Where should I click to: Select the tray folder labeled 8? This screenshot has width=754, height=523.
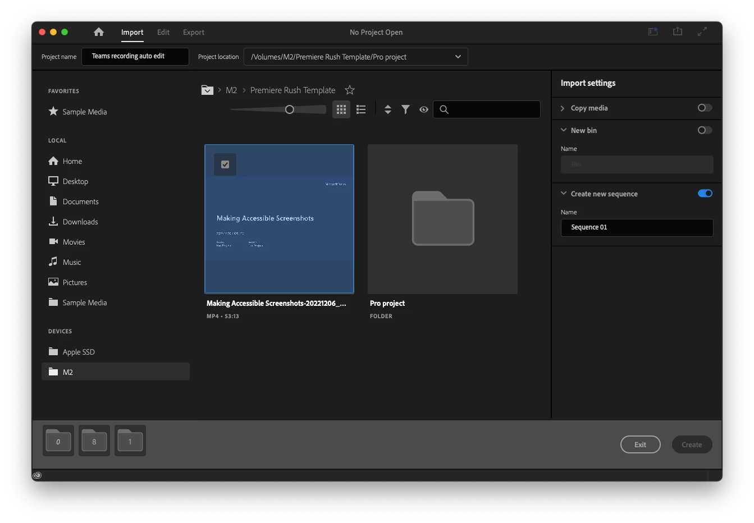tap(94, 441)
